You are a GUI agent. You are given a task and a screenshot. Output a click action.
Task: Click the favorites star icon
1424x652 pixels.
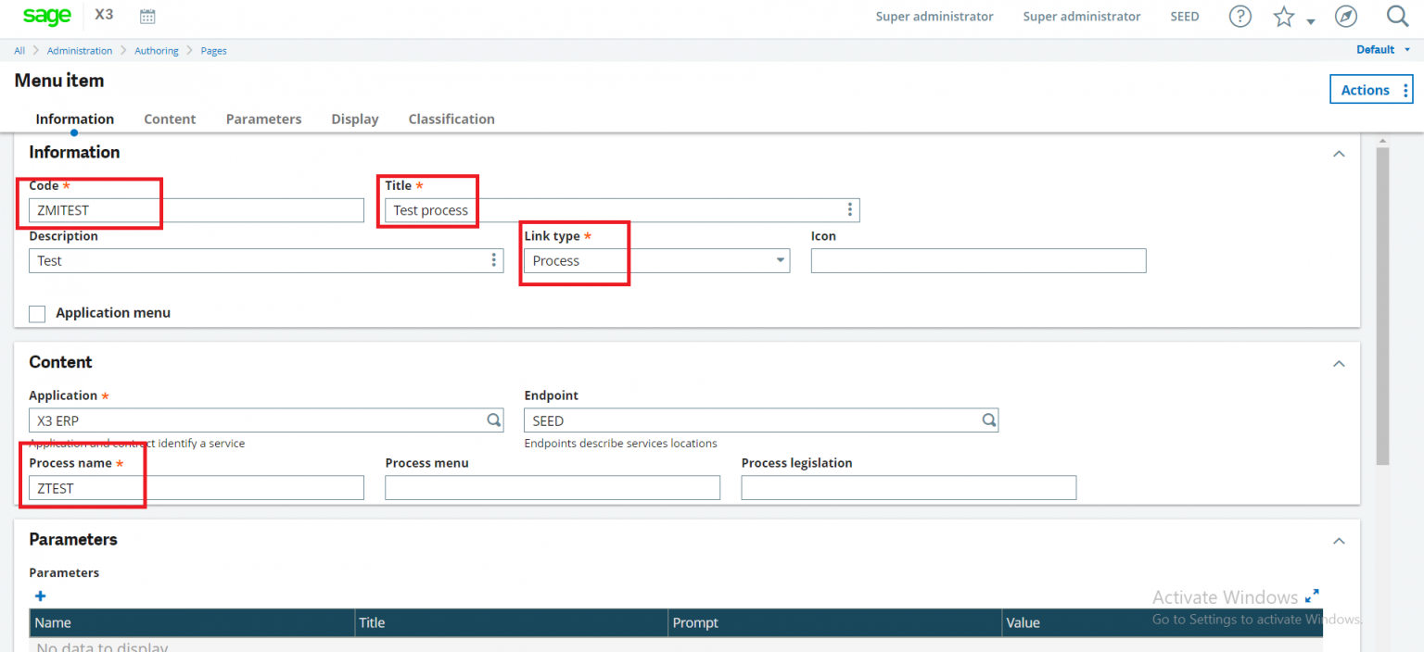click(x=1284, y=16)
